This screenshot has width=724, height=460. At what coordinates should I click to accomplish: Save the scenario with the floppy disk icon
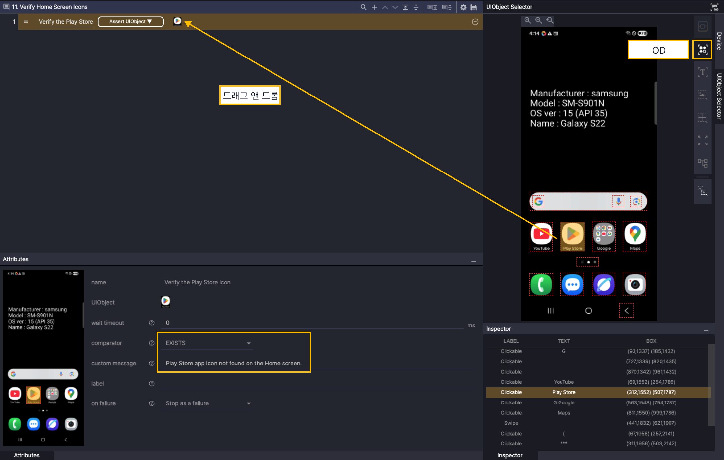point(474,7)
